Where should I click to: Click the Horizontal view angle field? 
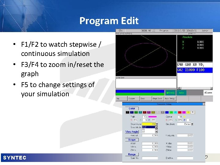[x=185, y=135]
